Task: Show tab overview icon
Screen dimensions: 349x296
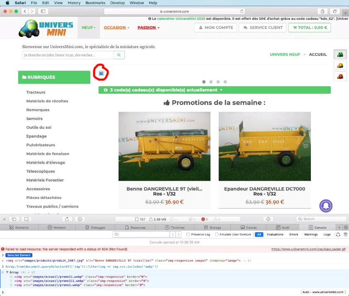Action: pos(334,11)
